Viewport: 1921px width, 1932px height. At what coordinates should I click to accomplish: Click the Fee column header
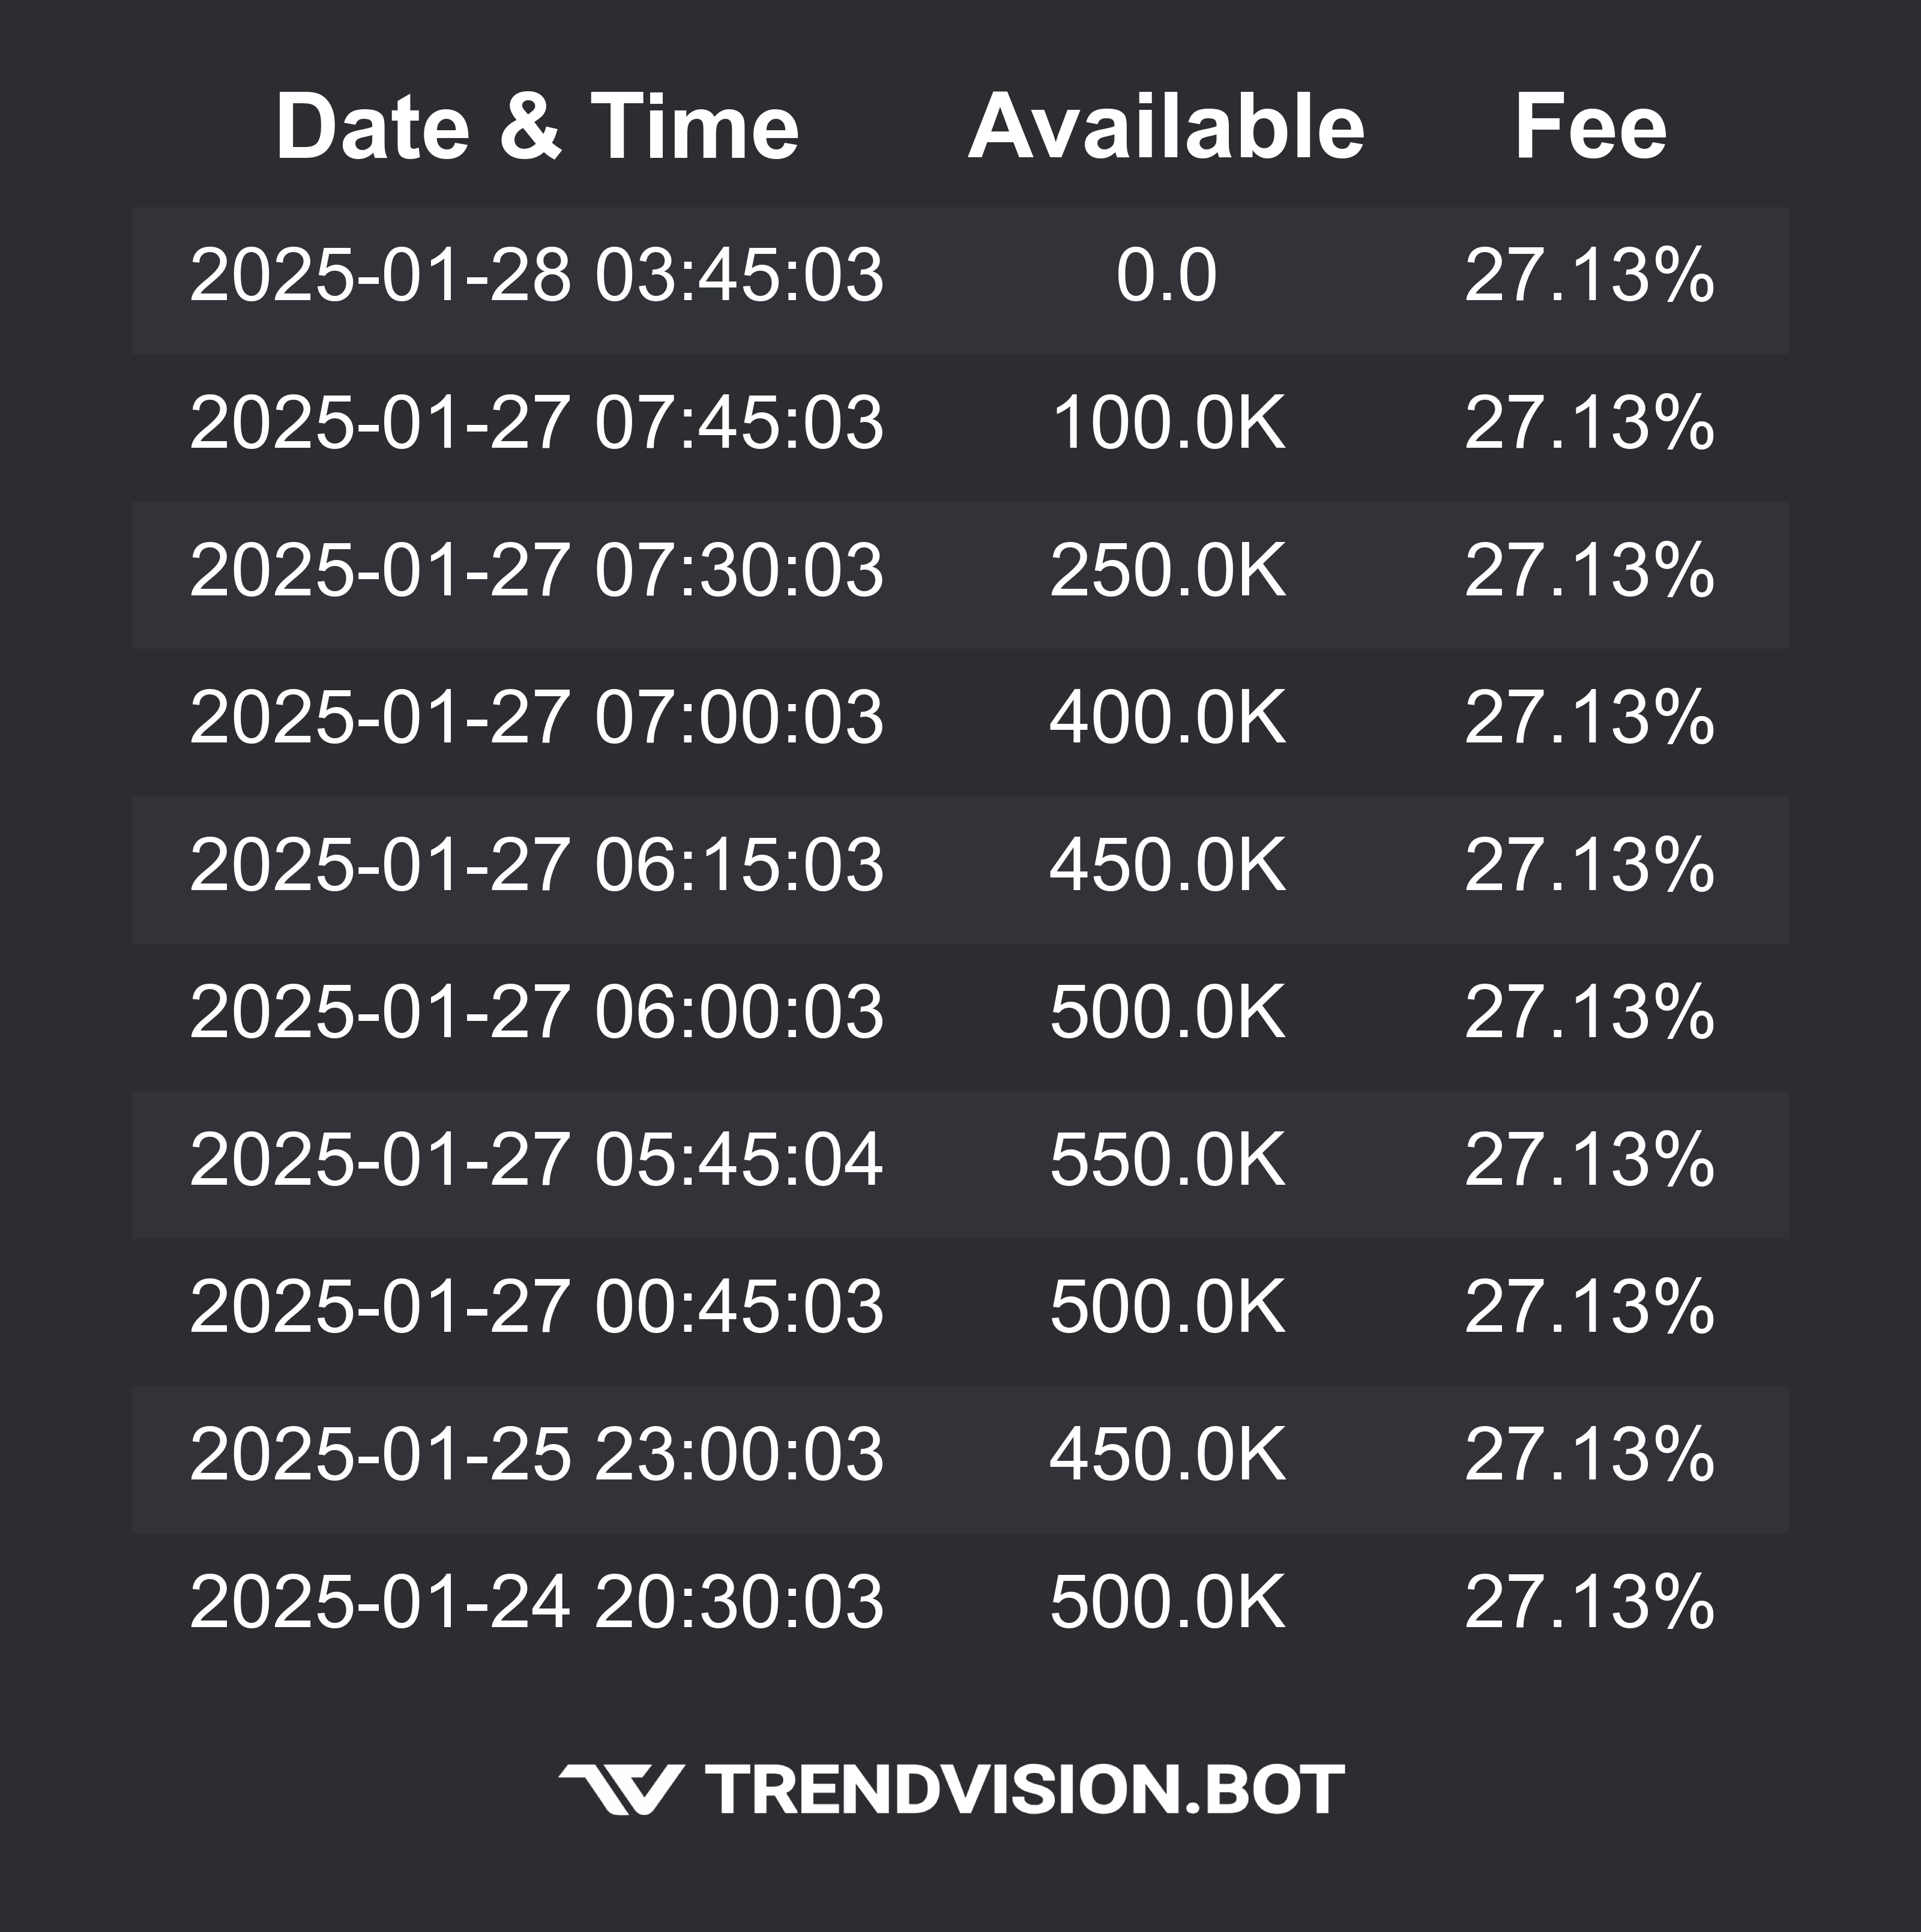tap(1589, 127)
